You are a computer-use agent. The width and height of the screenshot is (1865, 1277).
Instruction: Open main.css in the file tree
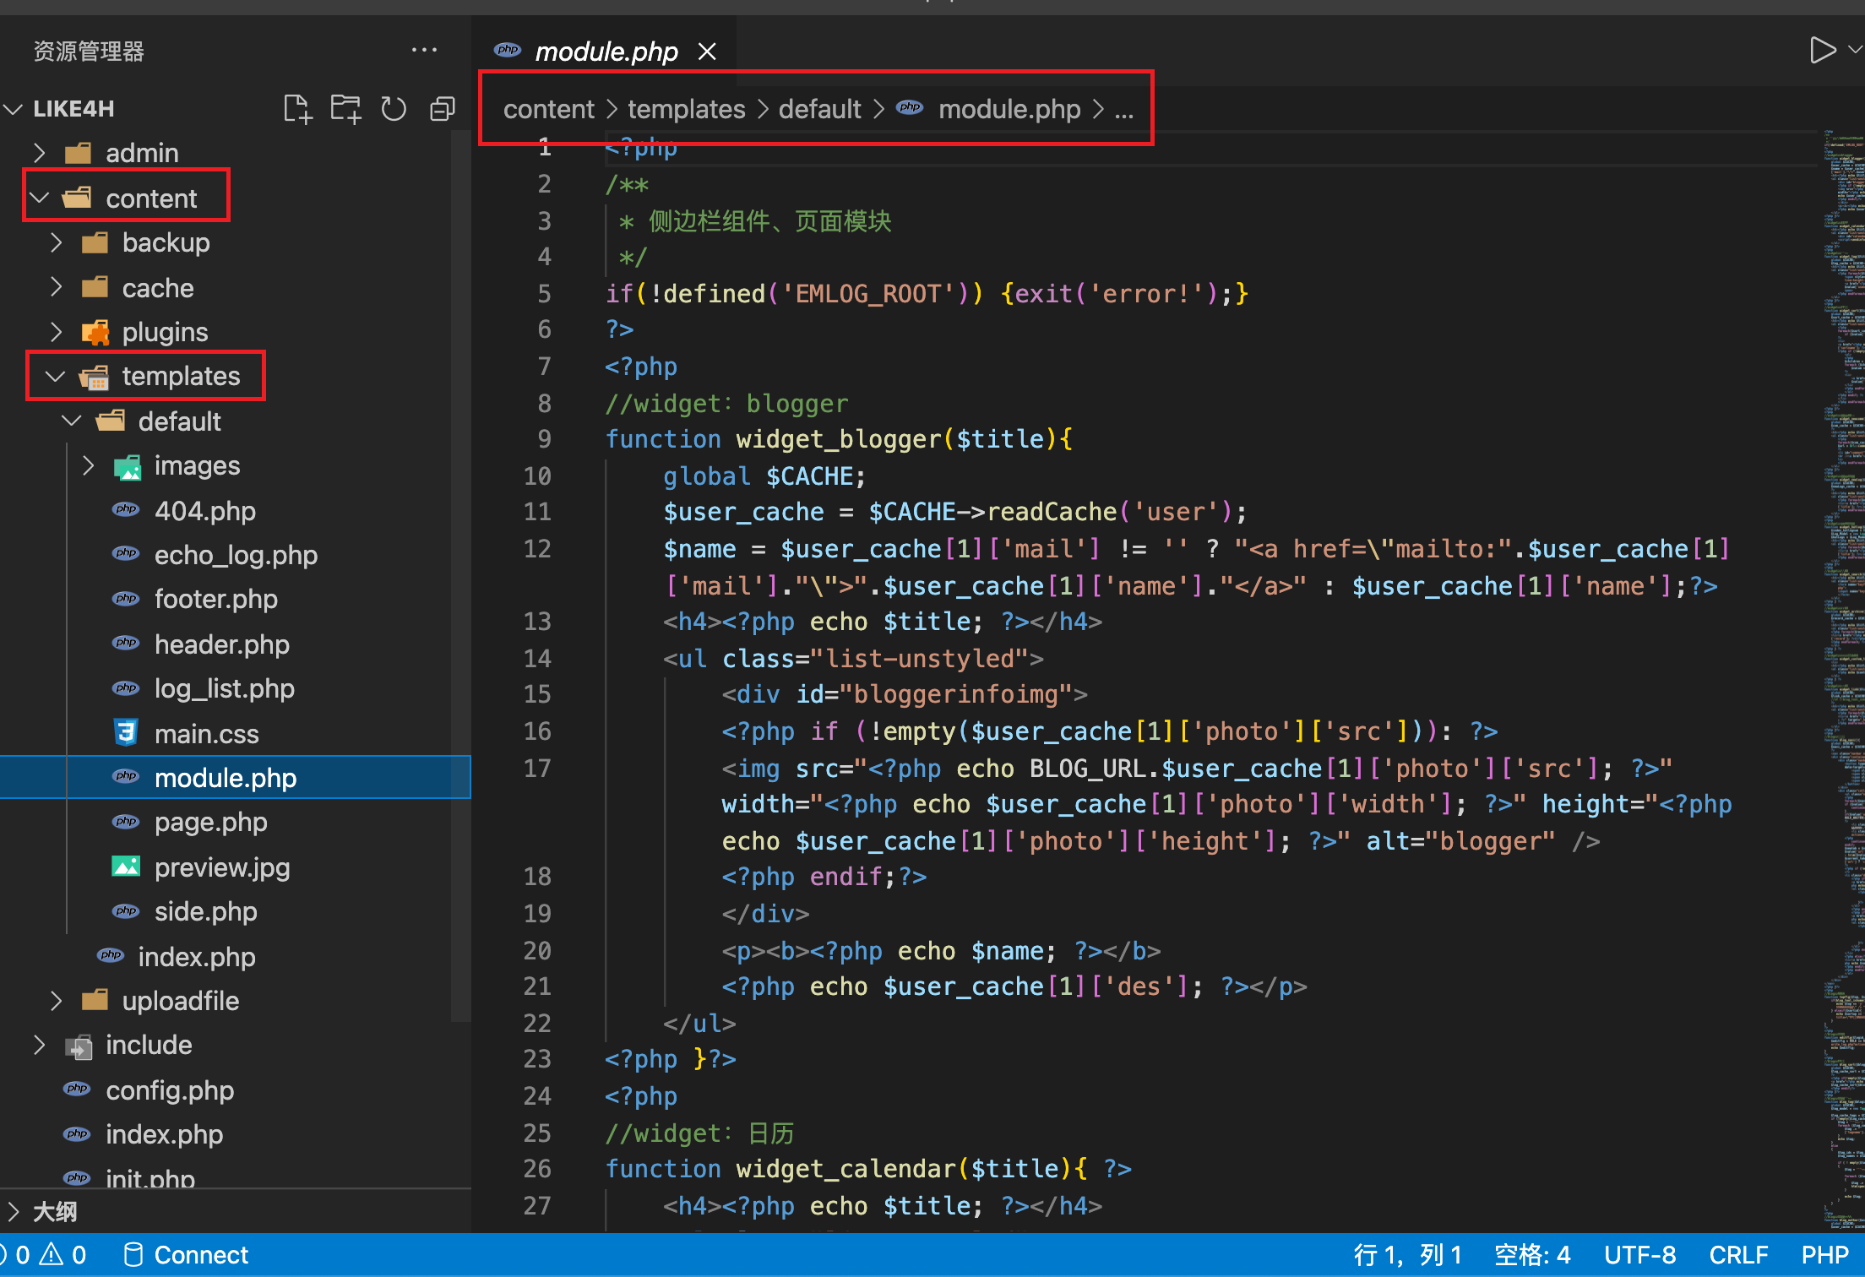coord(206,734)
